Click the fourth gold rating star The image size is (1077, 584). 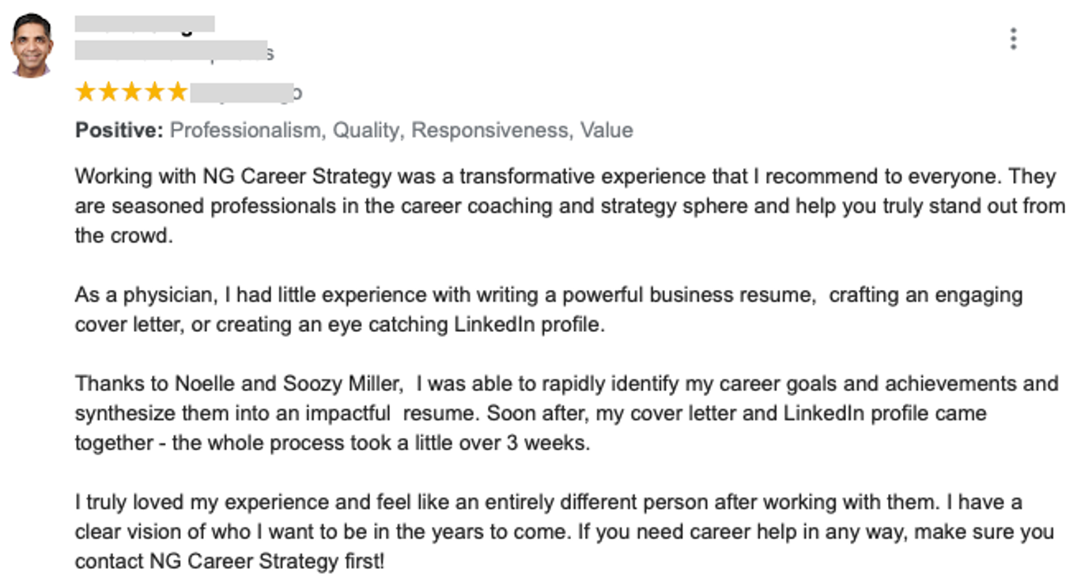[x=154, y=92]
